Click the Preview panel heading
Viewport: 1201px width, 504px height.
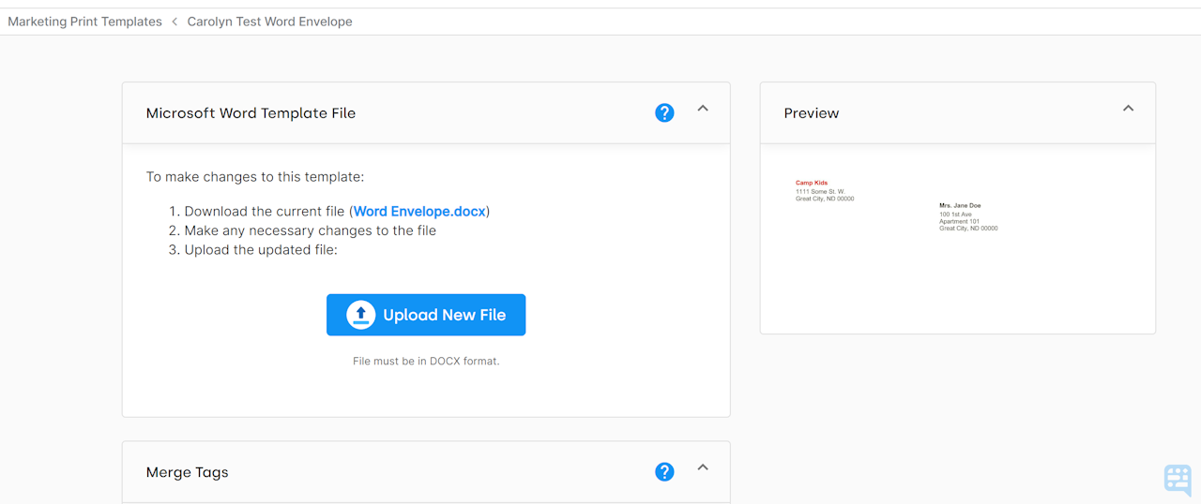(x=812, y=113)
